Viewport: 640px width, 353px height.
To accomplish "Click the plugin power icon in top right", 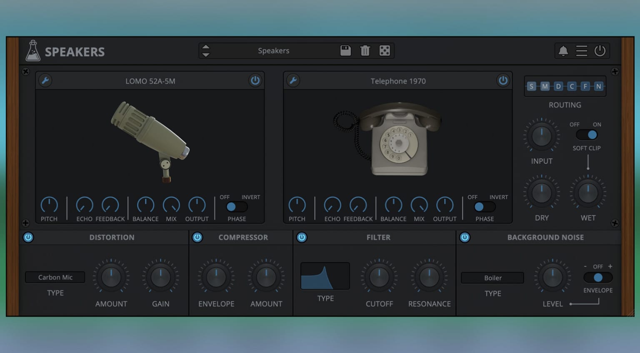I will click(x=600, y=51).
